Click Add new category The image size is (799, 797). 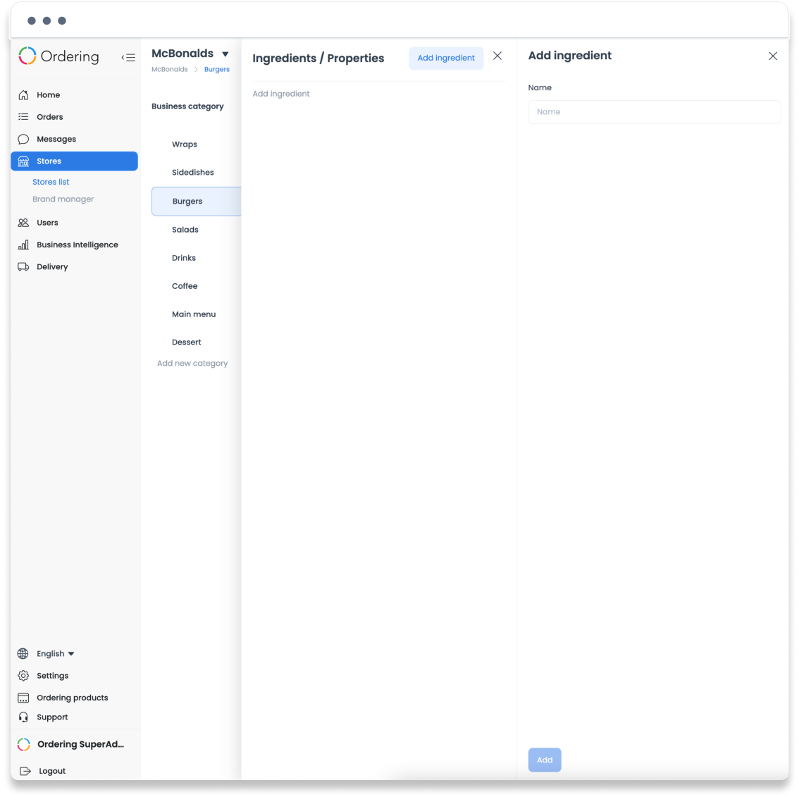(192, 364)
